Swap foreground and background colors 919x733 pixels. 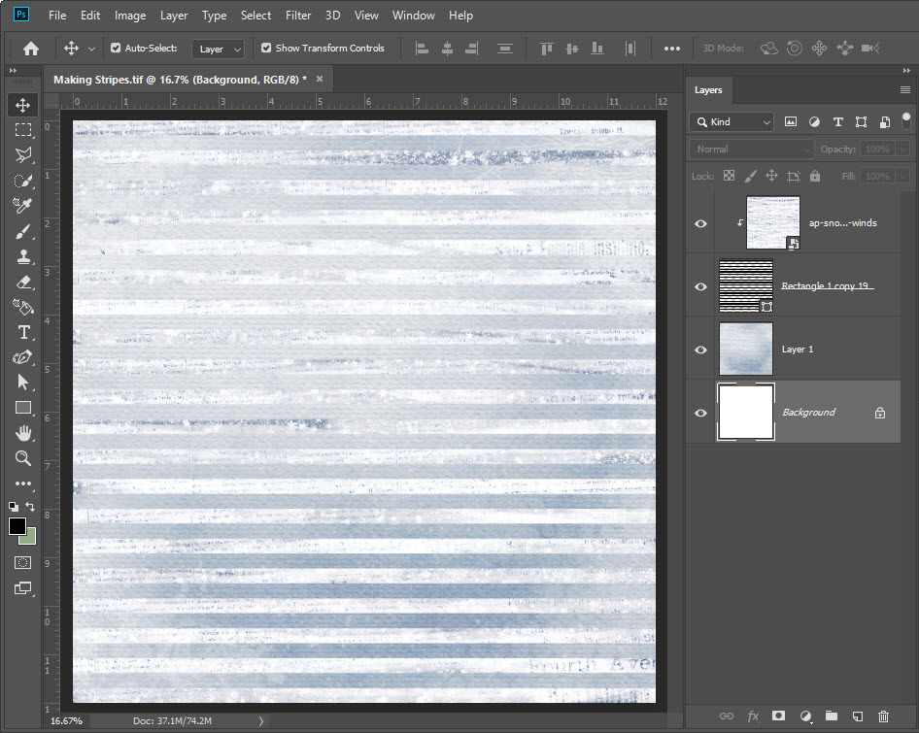30,506
